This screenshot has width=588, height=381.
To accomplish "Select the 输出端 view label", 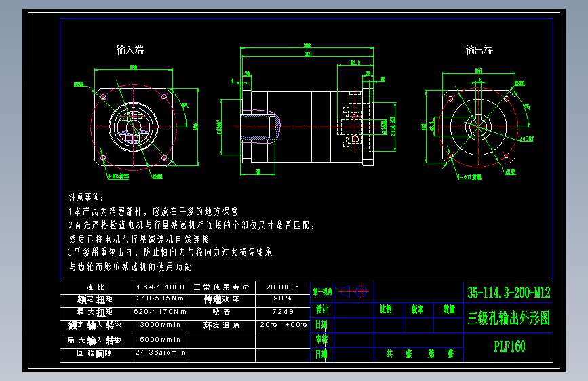I will [x=479, y=50].
